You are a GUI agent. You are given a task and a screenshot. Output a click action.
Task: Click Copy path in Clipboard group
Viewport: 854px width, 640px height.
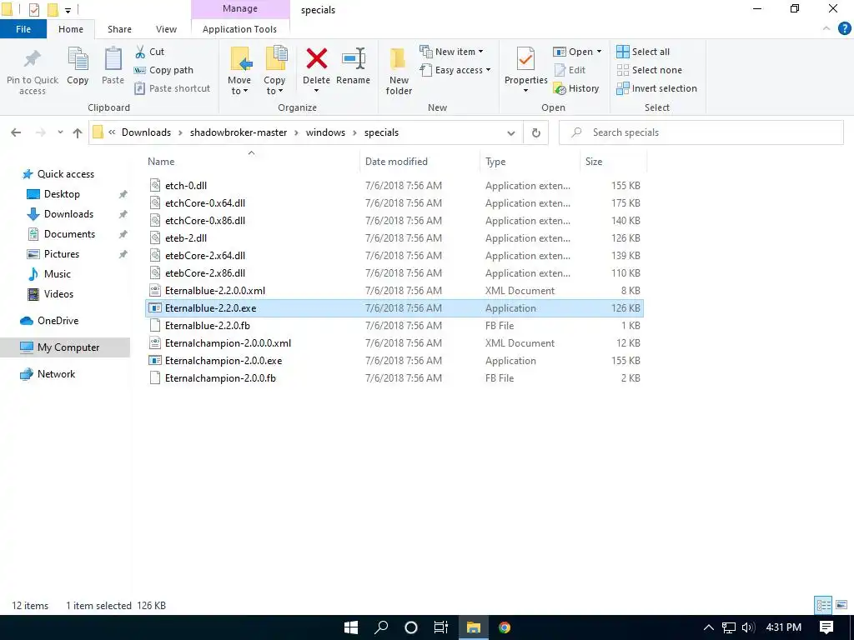tap(163, 70)
